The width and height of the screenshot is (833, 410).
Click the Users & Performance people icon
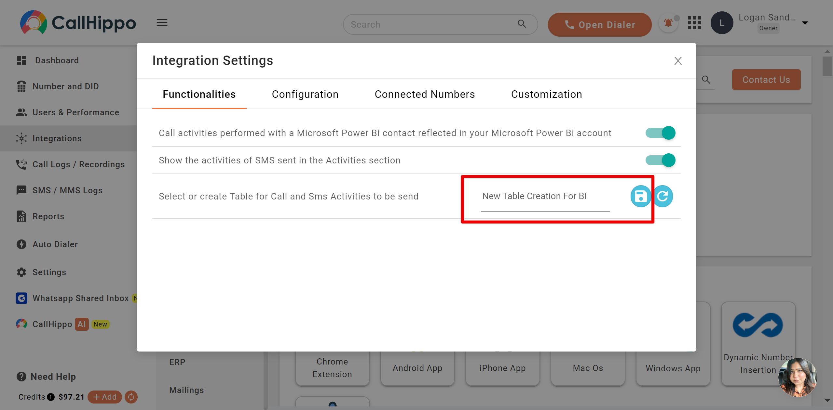pyautogui.click(x=21, y=112)
